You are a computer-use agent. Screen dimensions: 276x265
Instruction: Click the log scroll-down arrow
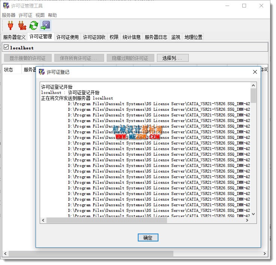(254, 214)
